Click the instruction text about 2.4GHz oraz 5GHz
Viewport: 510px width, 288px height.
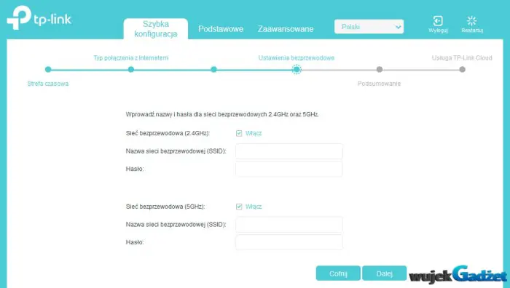pyautogui.click(x=222, y=114)
